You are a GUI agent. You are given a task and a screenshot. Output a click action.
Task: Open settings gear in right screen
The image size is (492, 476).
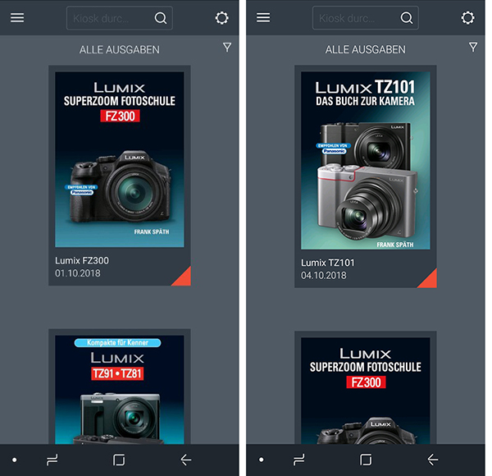click(468, 18)
